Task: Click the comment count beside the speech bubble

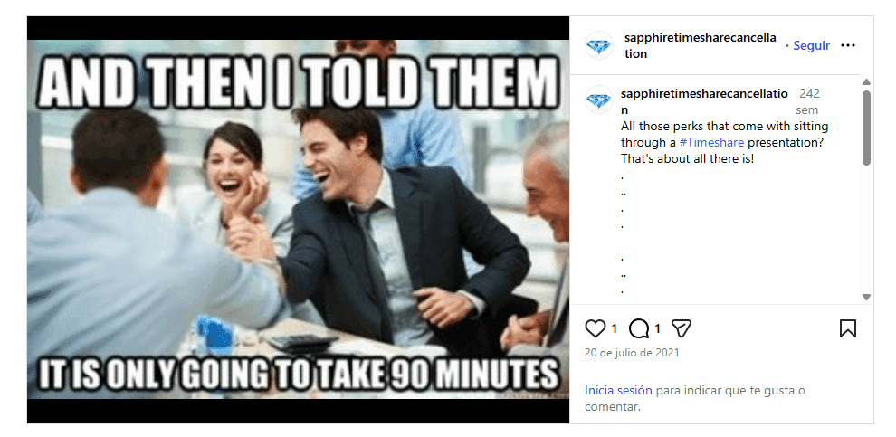Action: click(657, 329)
